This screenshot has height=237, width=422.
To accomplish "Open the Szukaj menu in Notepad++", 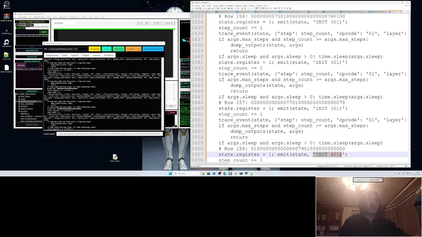I will [203, 6].
